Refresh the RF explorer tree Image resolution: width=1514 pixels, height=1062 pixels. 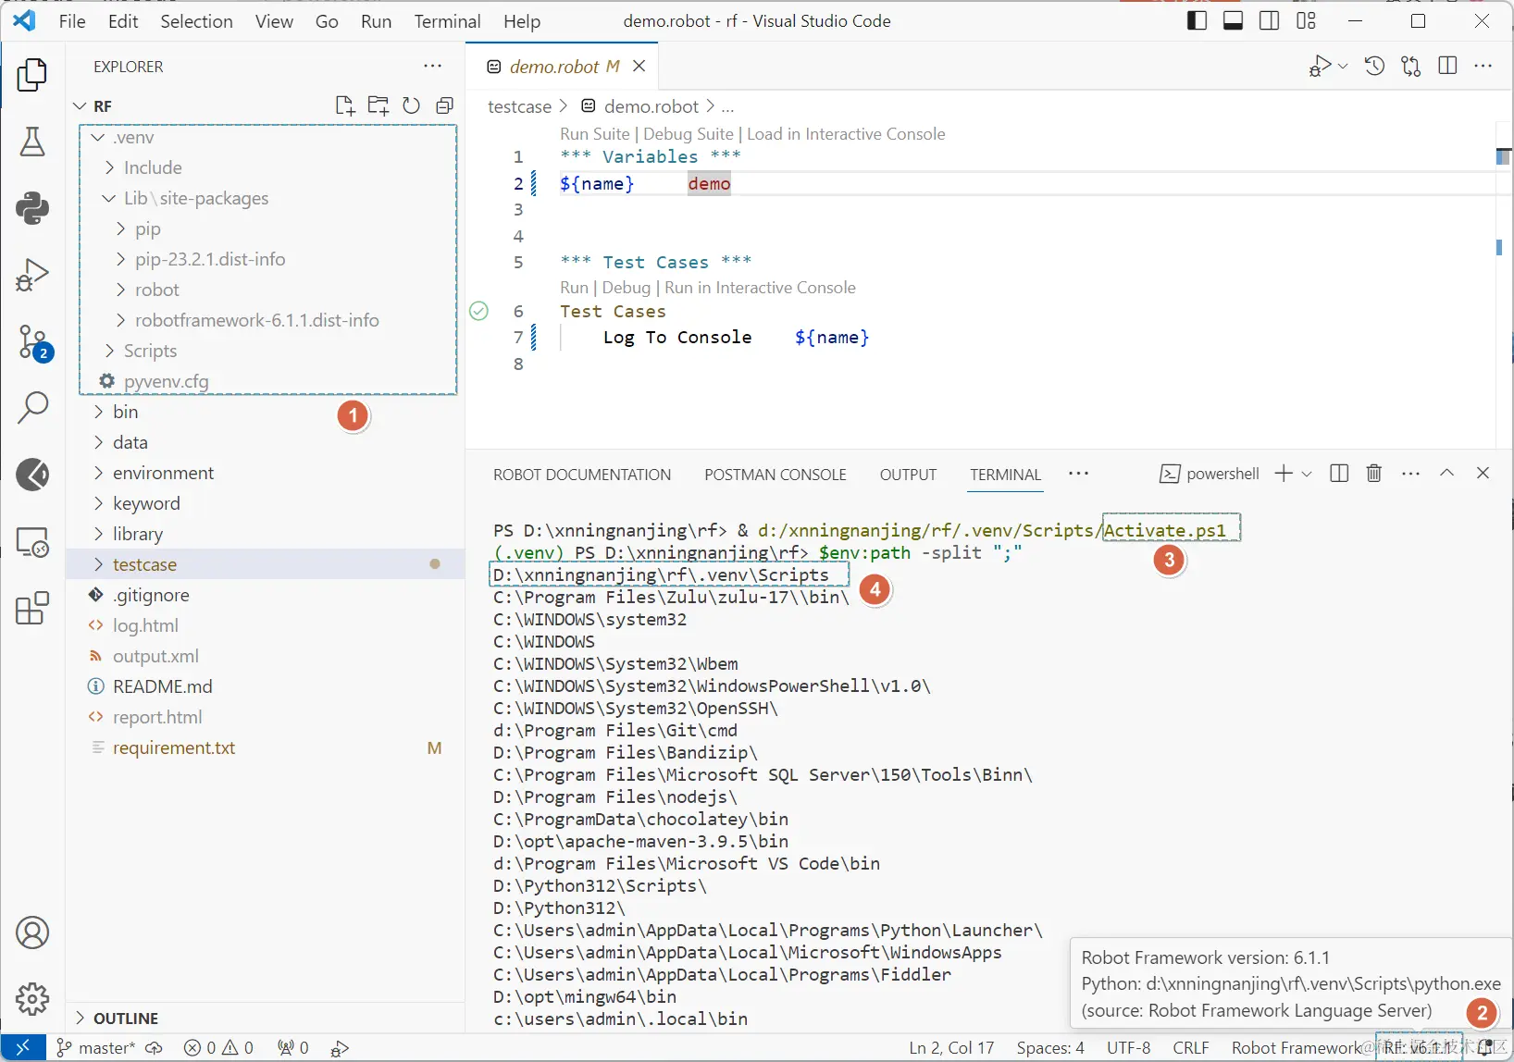point(412,105)
